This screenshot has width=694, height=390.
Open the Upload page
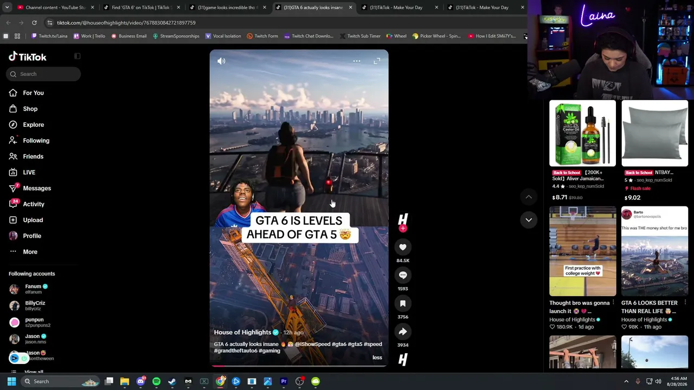click(33, 220)
